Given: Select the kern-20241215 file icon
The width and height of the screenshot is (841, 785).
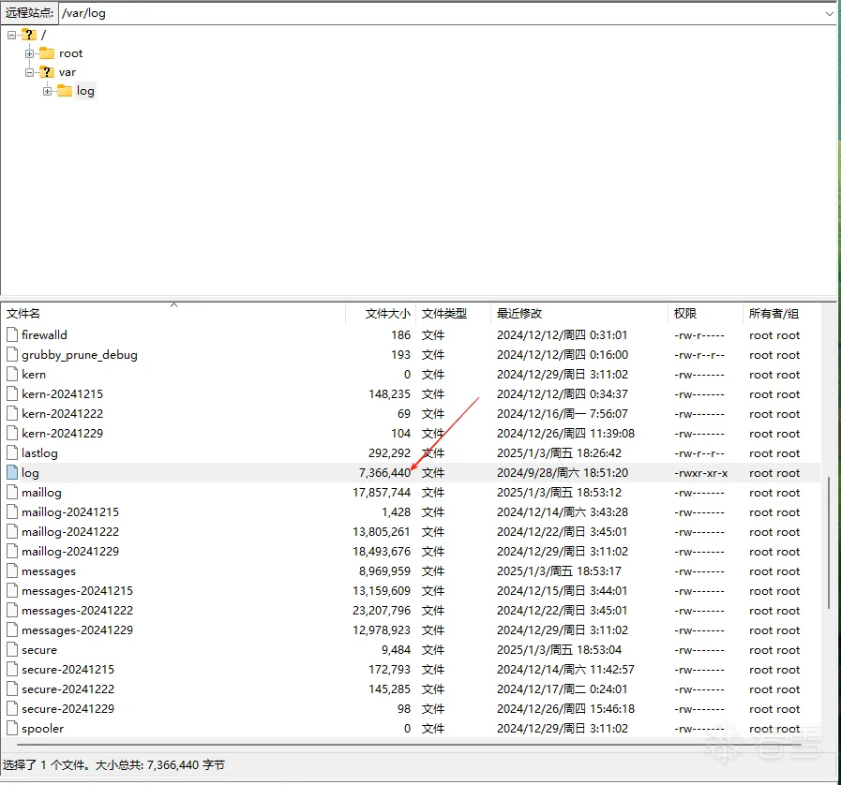Looking at the screenshot, I should coord(12,393).
